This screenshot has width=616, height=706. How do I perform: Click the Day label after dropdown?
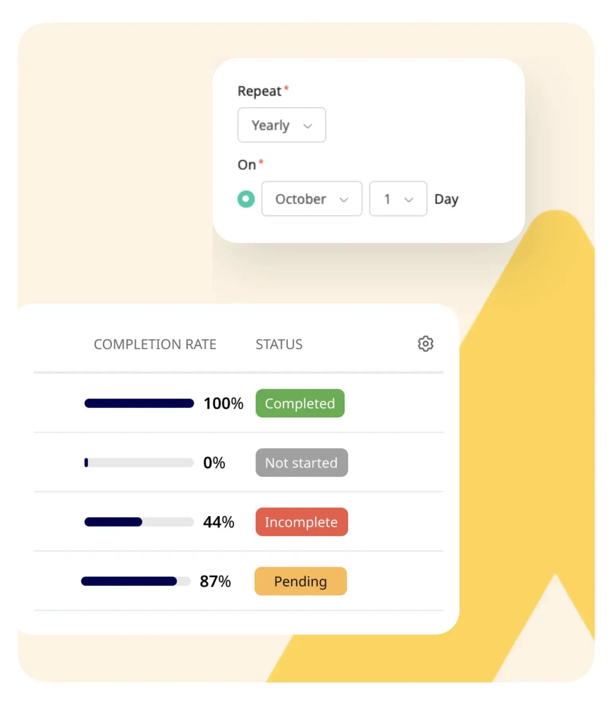[446, 199]
